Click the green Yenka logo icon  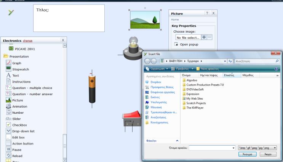(x=11, y=13)
